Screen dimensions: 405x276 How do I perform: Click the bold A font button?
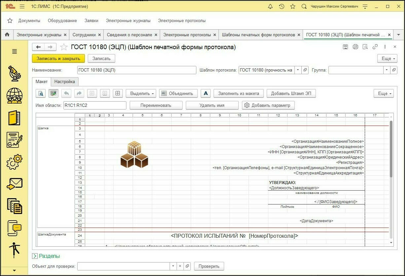coord(206,93)
